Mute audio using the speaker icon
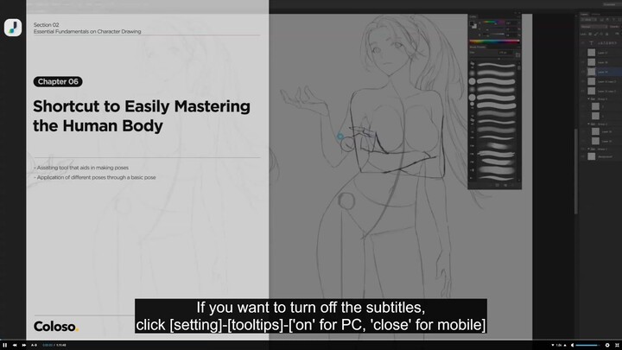This screenshot has height=350, width=622. click(573, 345)
